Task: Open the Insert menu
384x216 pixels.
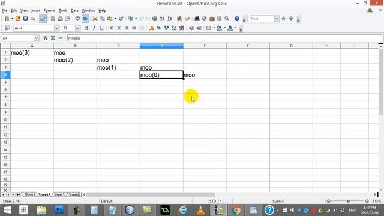Action: point(36,11)
